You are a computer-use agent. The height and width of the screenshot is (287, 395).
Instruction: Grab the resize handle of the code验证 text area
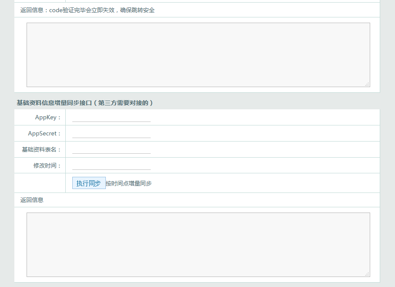click(x=367, y=84)
